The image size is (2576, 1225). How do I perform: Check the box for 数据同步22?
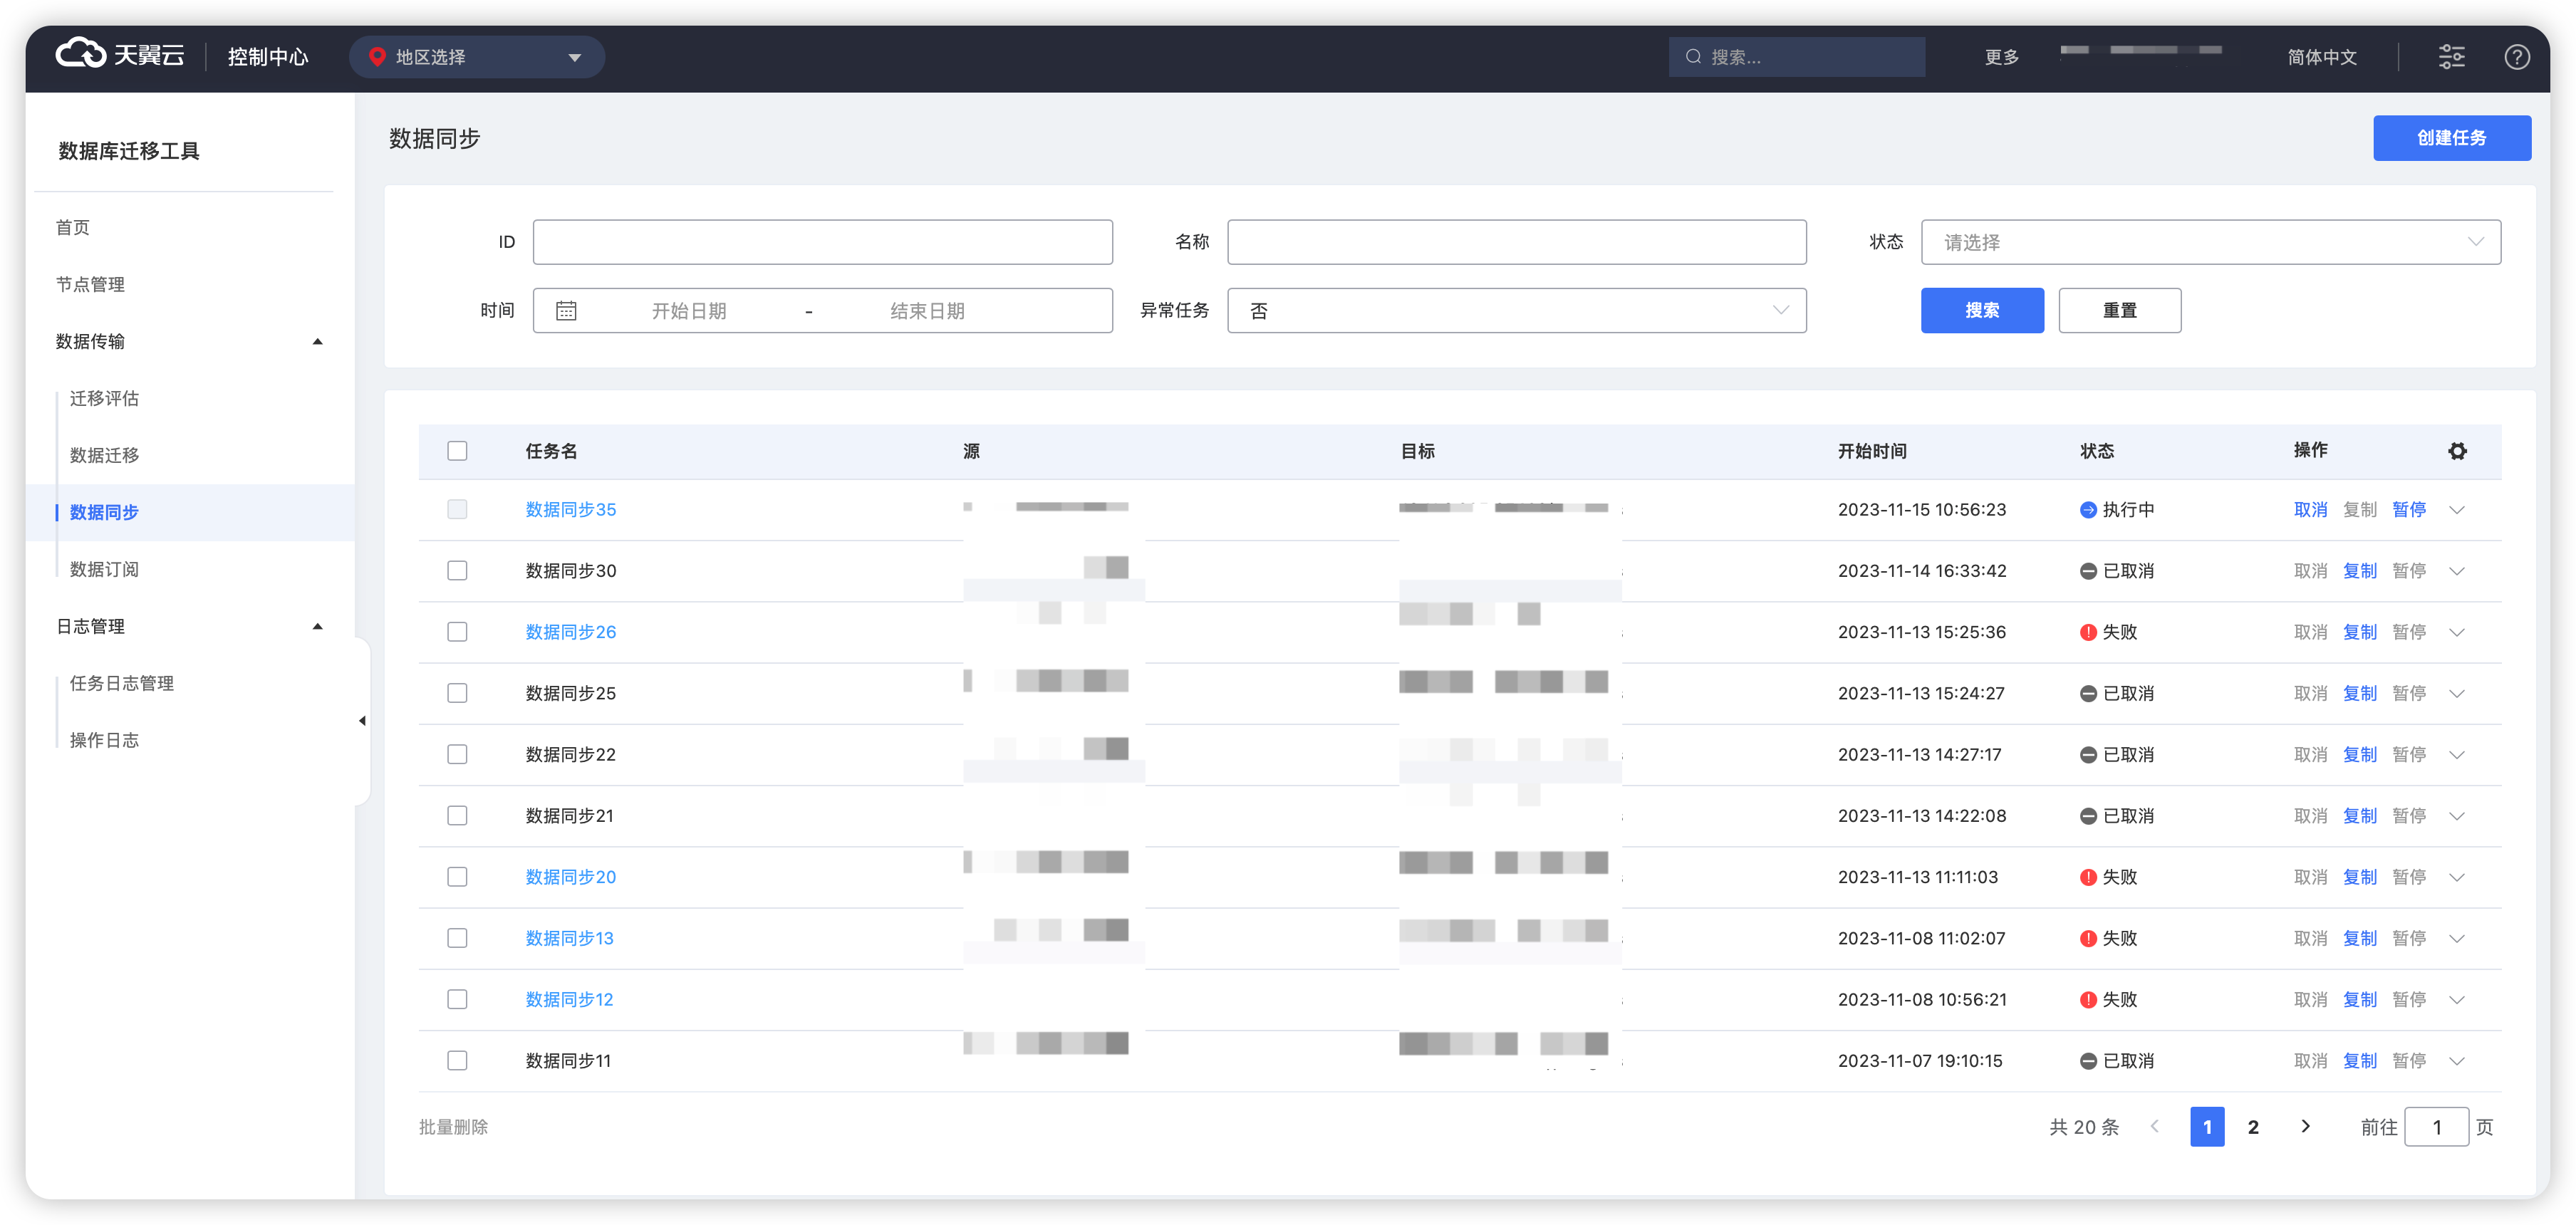(x=457, y=754)
